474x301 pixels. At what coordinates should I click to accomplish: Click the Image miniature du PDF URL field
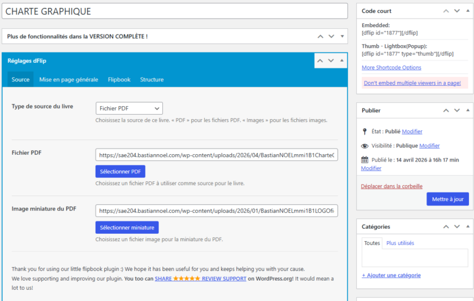coord(217,211)
